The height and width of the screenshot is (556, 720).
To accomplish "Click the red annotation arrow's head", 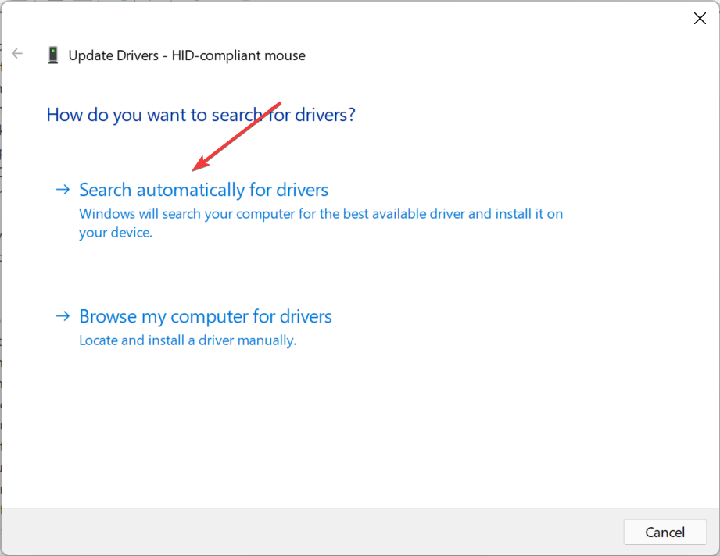I will pyautogui.click(x=198, y=167).
